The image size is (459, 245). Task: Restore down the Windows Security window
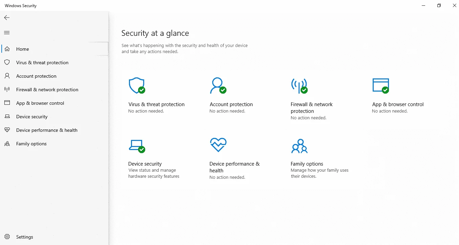tap(439, 5)
